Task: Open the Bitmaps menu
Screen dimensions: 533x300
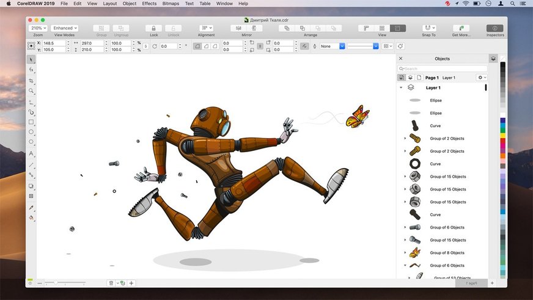Action: 171,4
